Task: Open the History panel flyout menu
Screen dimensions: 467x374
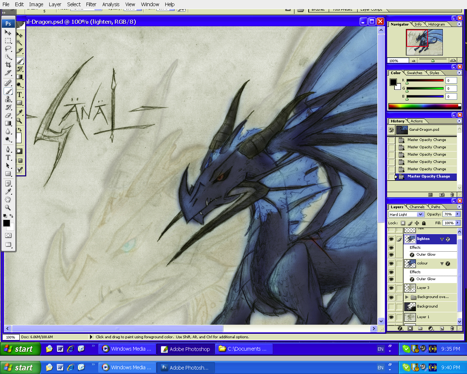Action: point(459,121)
